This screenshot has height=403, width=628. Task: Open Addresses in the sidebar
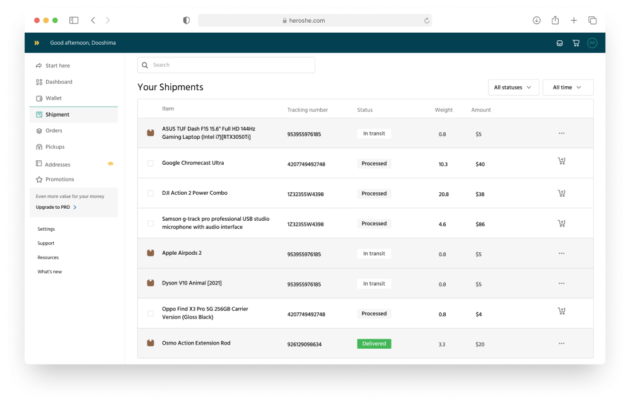(57, 164)
